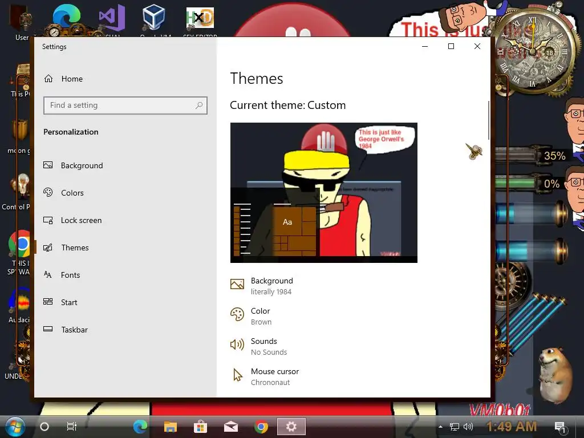Viewport: 584px width, 438px height.
Task: Select the Lock screen icon in sidebar
Action: (48, 220)
